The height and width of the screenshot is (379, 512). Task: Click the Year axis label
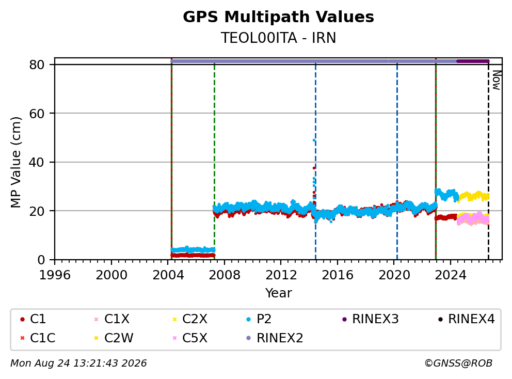pyautogui.click(x=278, y=293)
